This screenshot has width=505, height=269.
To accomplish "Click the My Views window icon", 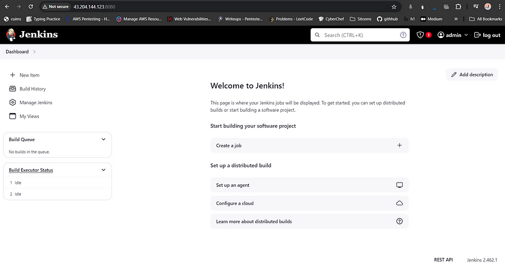I will click(13, 116).
